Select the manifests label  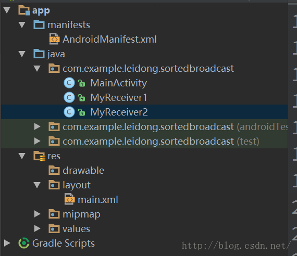coord(69,25)
